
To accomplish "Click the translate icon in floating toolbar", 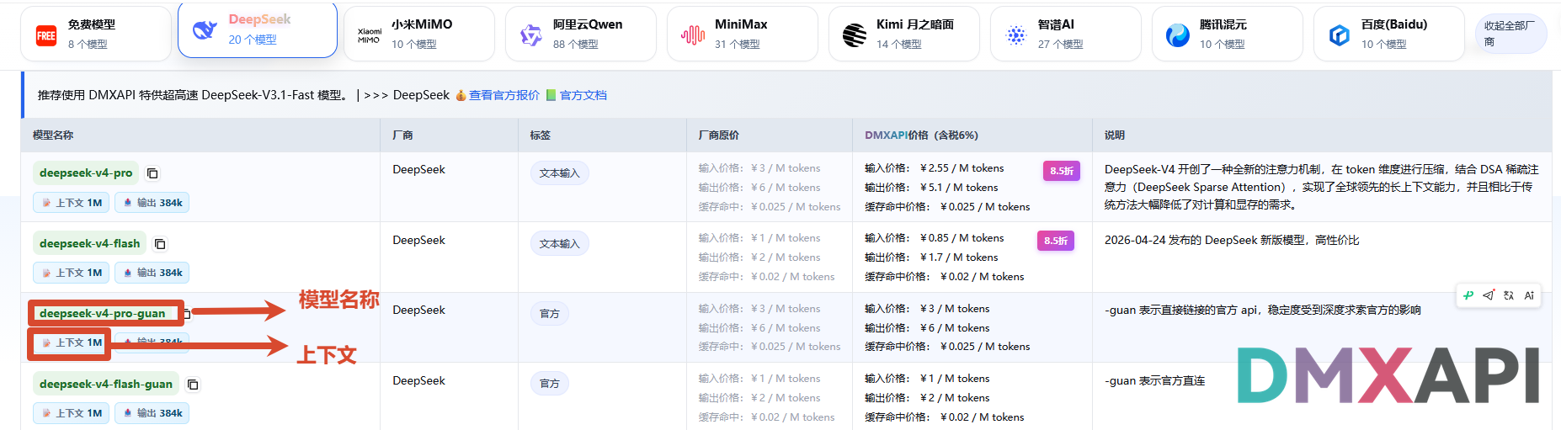I will [1509, 295].
